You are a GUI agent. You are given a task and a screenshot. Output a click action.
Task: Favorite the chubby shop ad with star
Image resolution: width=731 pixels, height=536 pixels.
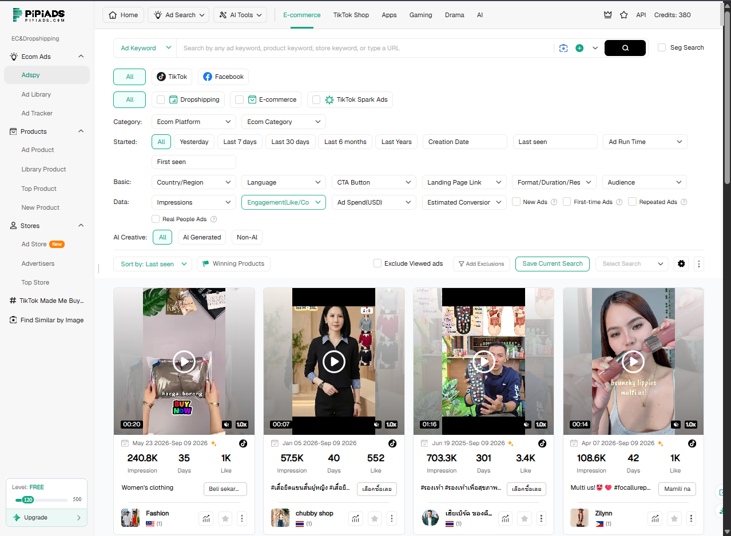tap(375, 518)
